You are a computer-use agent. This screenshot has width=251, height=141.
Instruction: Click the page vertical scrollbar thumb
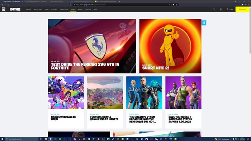click(x=250, y=31)
